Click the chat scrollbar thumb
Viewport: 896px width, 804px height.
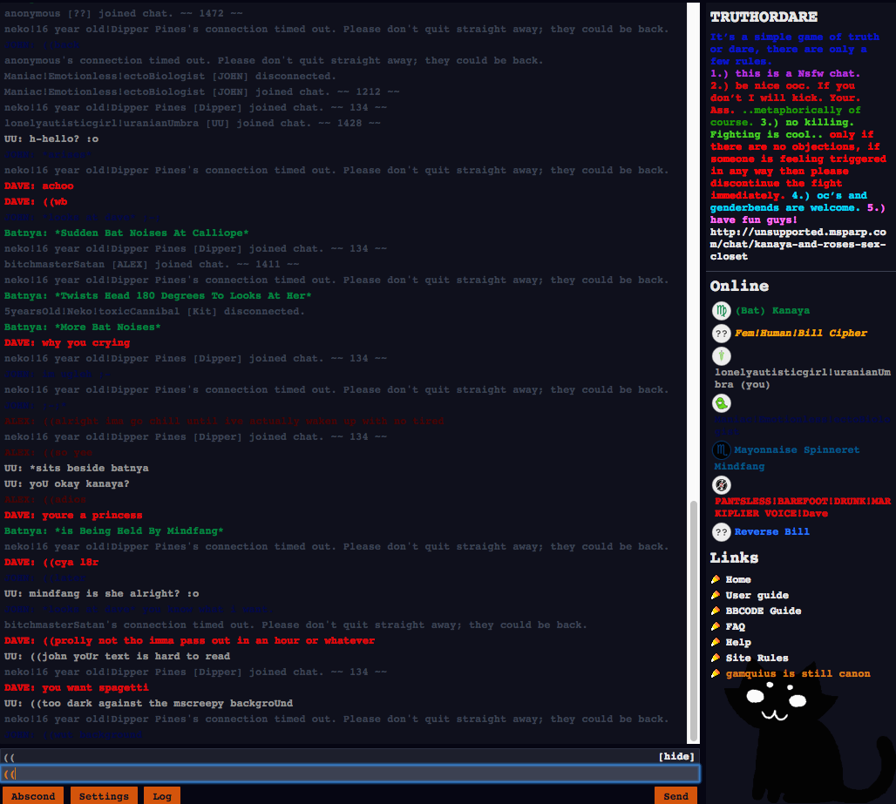(693, 621)
